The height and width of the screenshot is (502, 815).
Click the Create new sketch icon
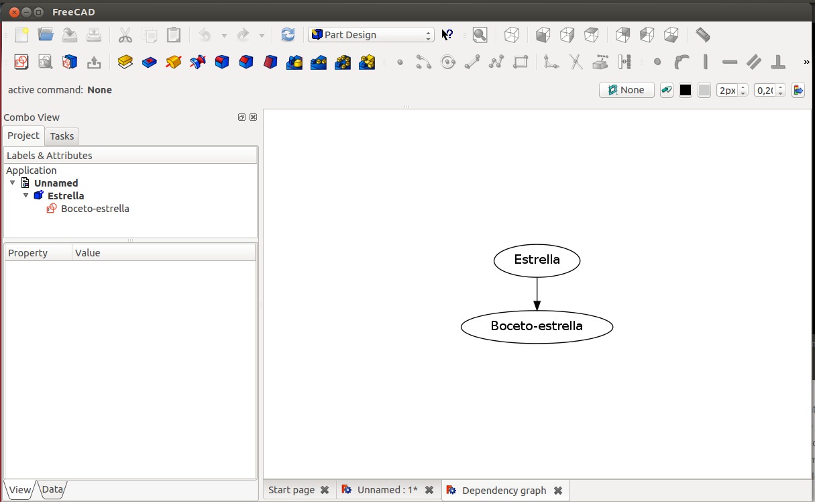click(21, 62)
